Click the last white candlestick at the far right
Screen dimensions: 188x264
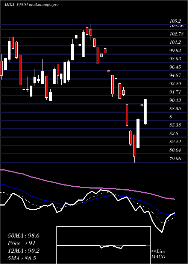coord(146,112)
